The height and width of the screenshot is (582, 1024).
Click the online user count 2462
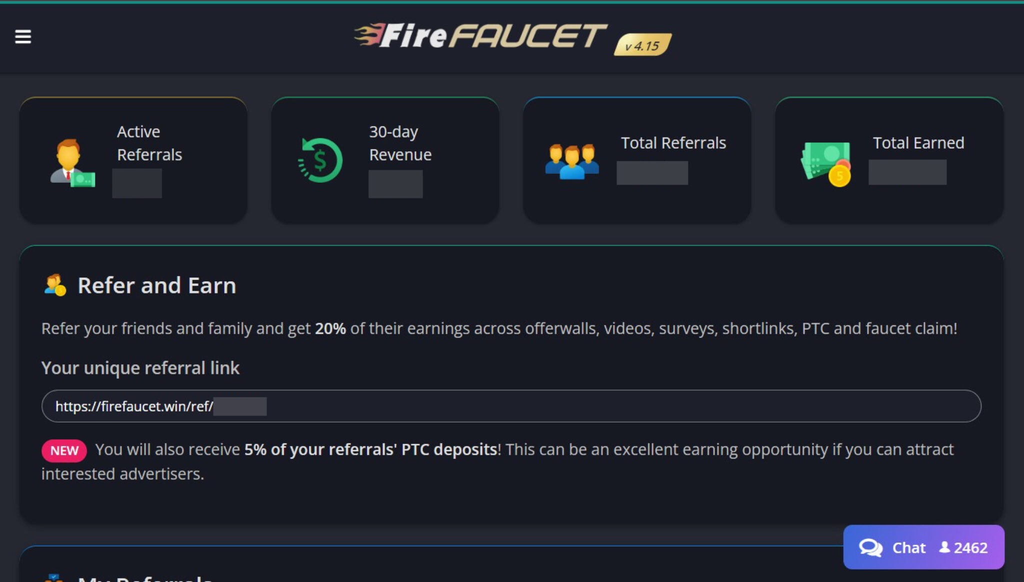click(x=970, y=547)
